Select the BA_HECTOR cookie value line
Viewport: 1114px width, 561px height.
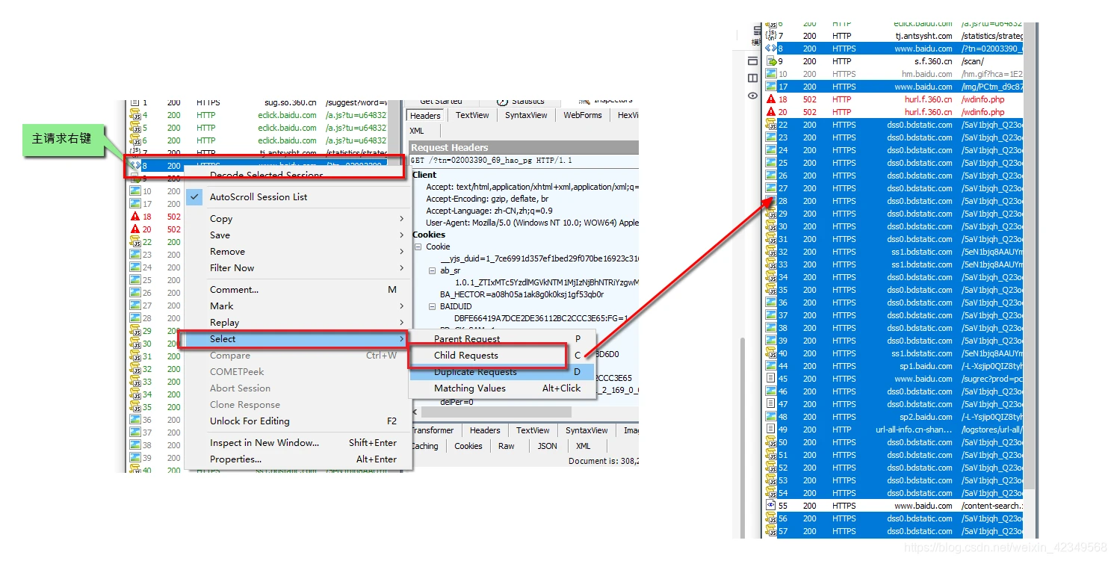click(522, 294)
